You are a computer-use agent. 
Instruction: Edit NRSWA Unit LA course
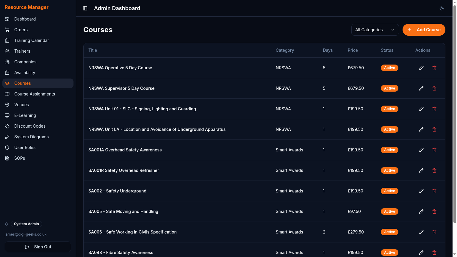tap(421, 129)
